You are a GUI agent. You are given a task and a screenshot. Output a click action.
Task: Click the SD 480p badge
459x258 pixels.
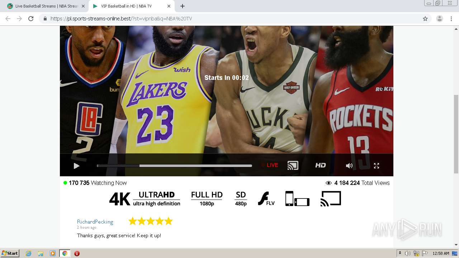(x=241, y=199)
